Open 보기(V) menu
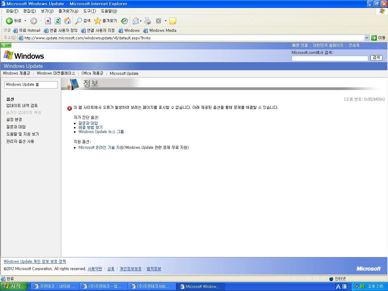 (47, 11)
